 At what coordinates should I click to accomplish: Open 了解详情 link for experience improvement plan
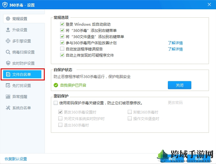click(175, 43)
